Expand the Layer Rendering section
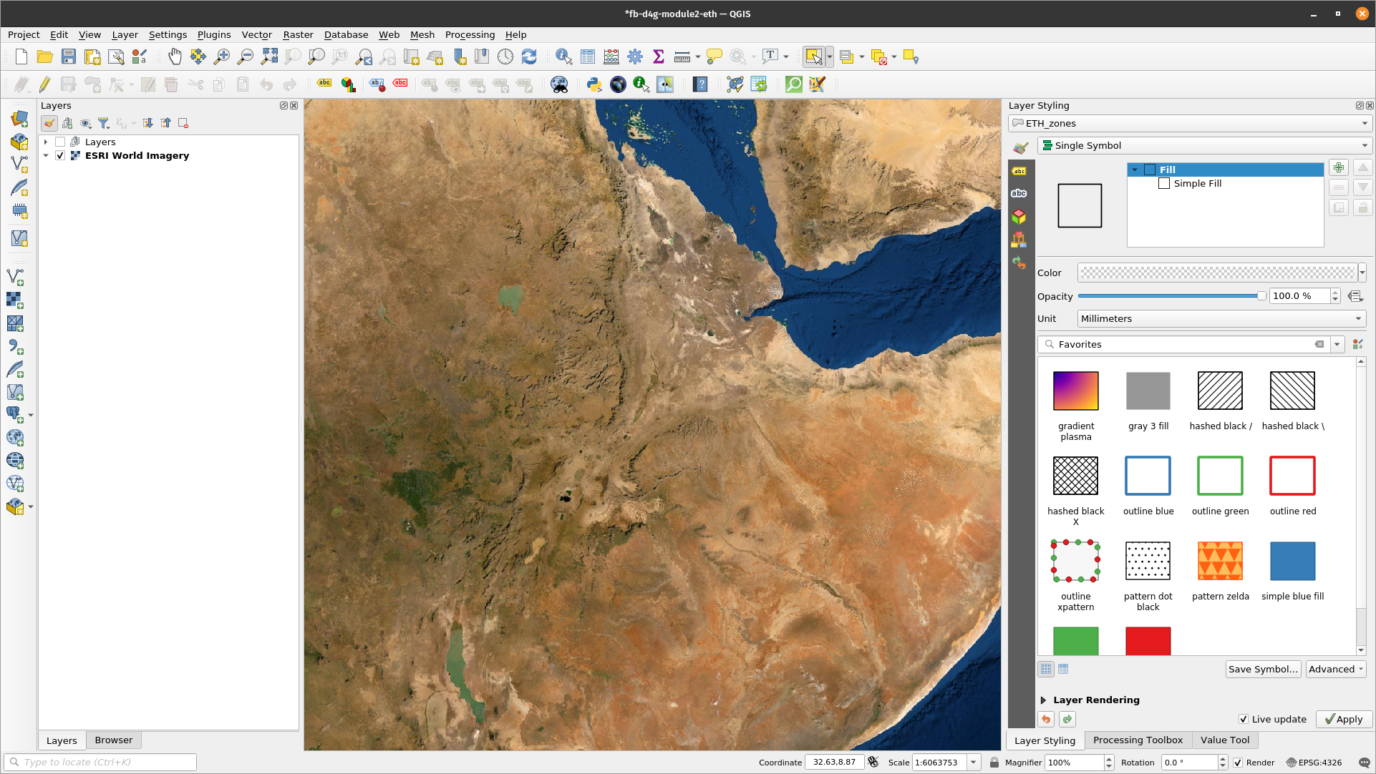Viewport: 1376px width, 774px height. coord(1046,698)
